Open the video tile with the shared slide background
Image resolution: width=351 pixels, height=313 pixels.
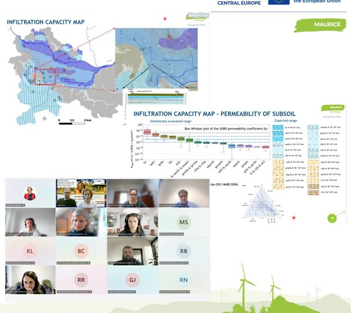(81, 193)
